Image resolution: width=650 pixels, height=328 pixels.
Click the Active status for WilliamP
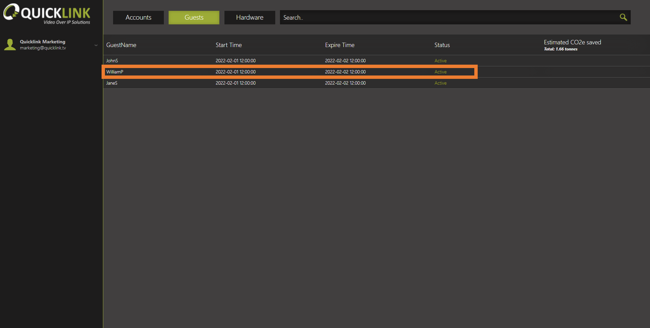(x=440, y=72)
